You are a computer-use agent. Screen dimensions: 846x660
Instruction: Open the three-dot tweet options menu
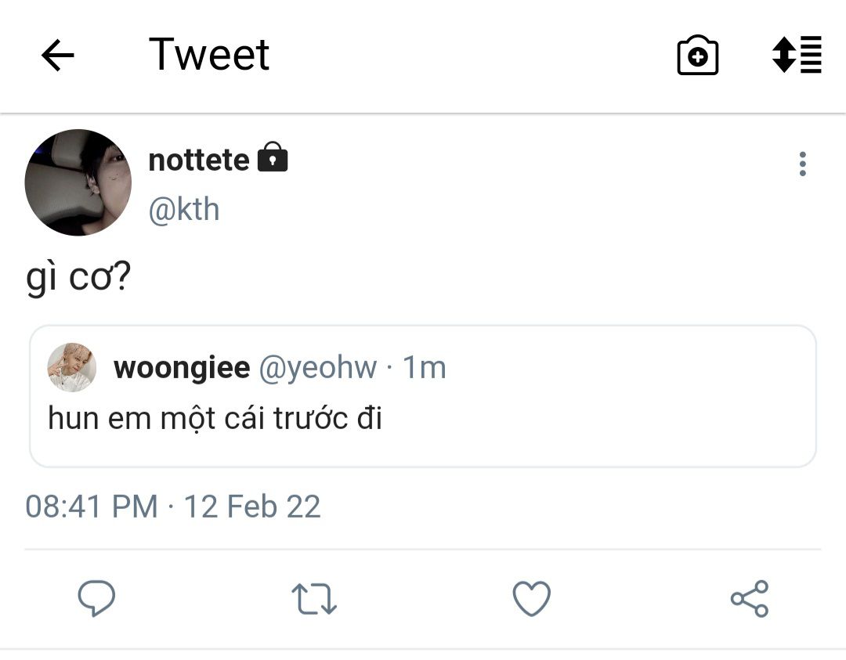click(x=802, y=164)
